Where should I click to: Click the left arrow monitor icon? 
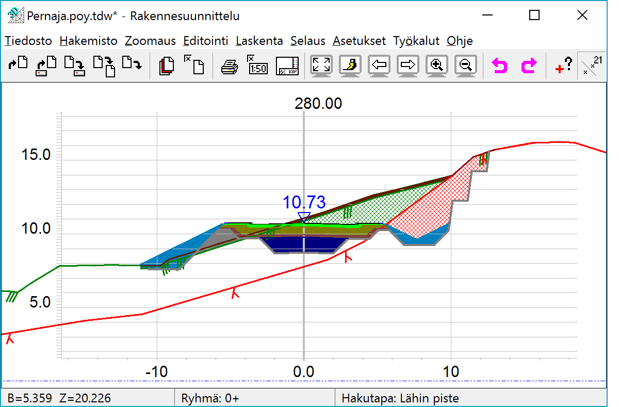379,66
